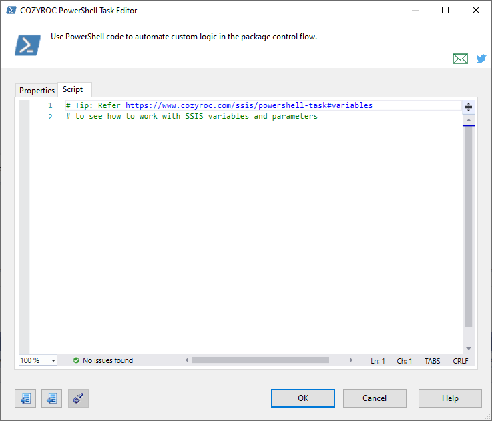Click the export script icon with left arrow
This screenshot has height=421, width=492.
52,398
